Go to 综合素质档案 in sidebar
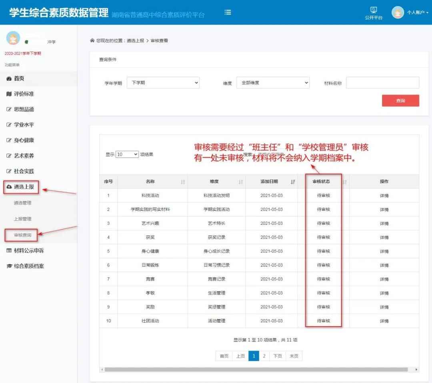Image resolution: width=432 pixels, height=383 pixels. click(x=29, y=266)
